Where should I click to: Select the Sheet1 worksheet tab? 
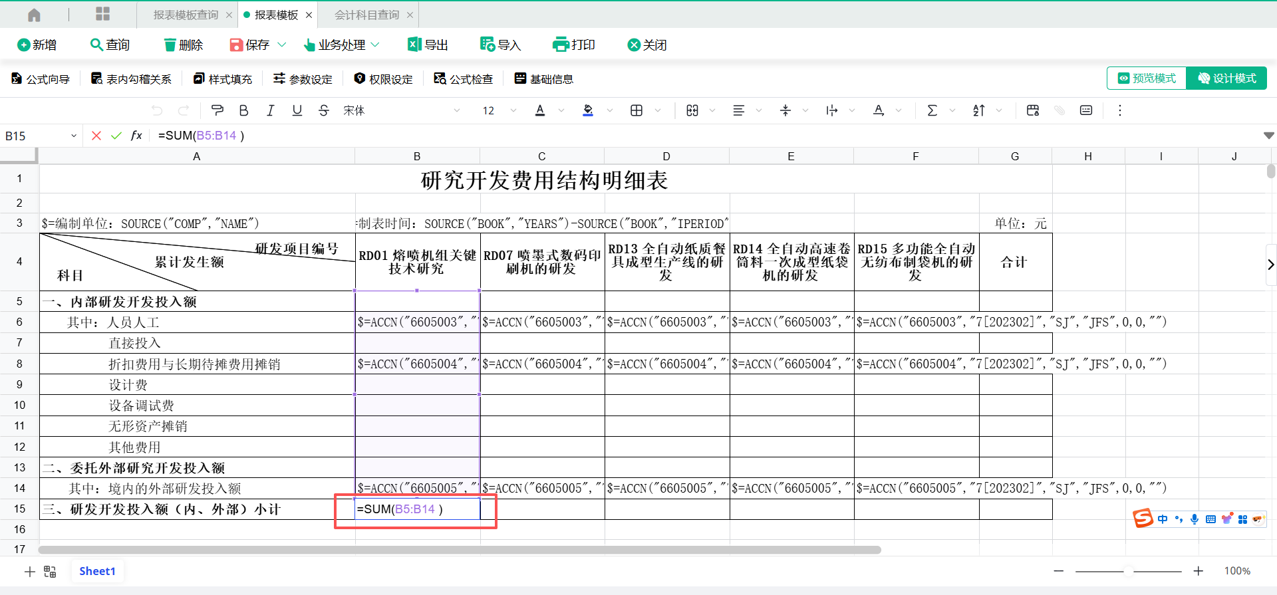[x=97, y=571]
